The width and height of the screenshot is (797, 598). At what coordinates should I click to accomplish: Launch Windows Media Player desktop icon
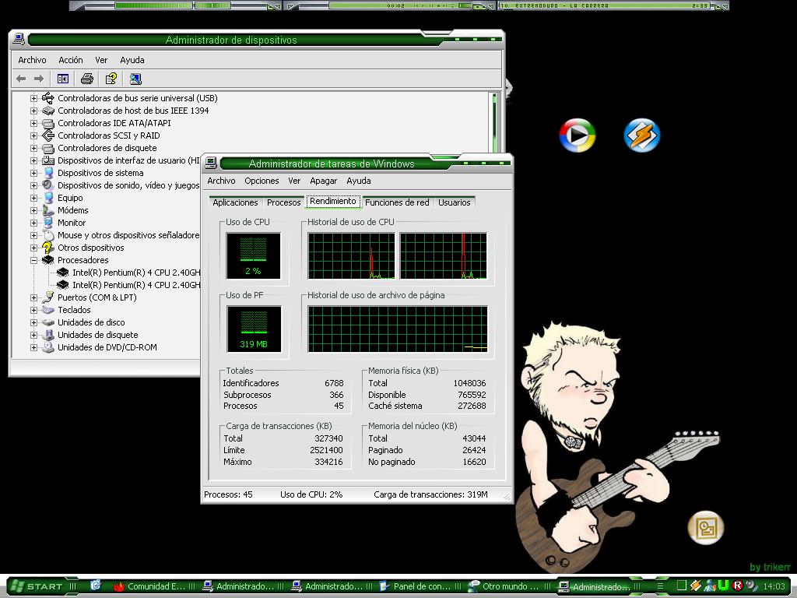point(577,135)
